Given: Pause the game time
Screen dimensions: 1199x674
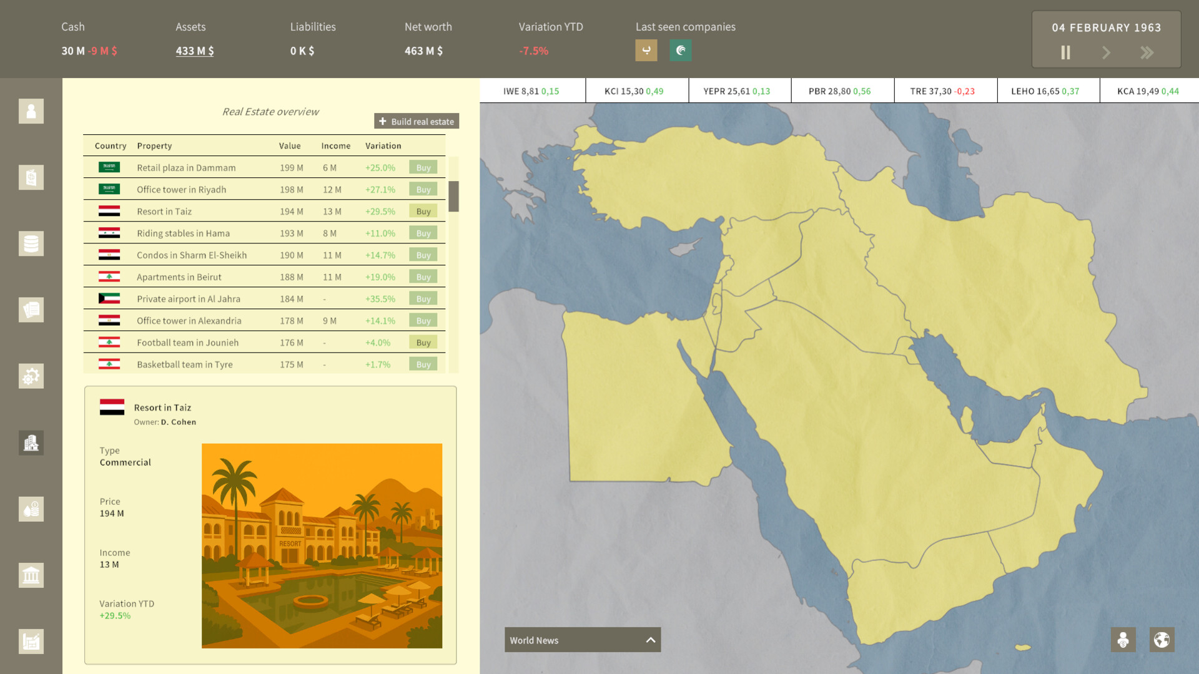Looking at the screenshot, I should click(x=1065, y=52).
